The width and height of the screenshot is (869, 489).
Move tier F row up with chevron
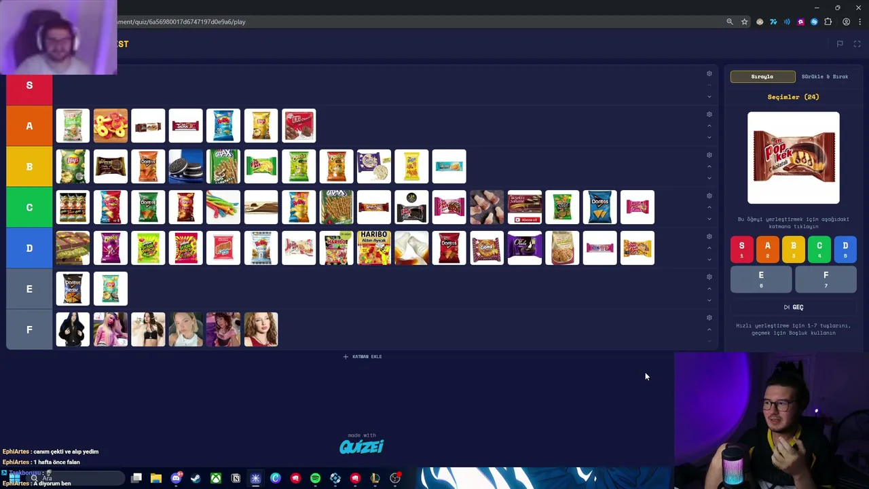(x=709, y=329)
